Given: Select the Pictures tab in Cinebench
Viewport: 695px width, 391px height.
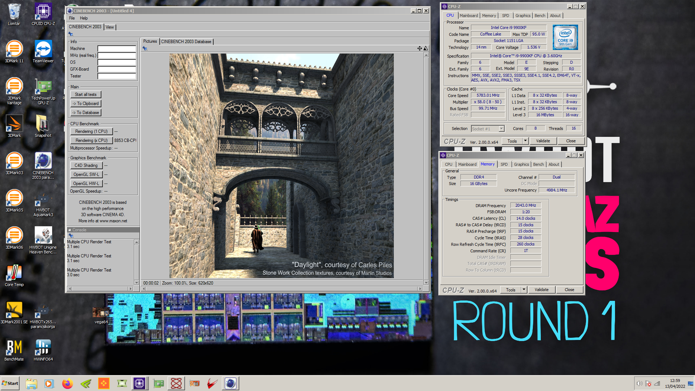Looking at the screenshot, I should pyautogui.click(x=150, y=41).
